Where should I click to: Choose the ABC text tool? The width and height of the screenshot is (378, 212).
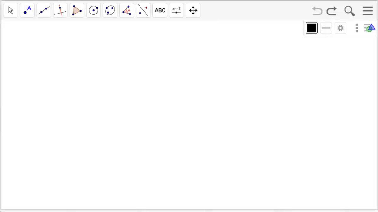click(160, 11)
